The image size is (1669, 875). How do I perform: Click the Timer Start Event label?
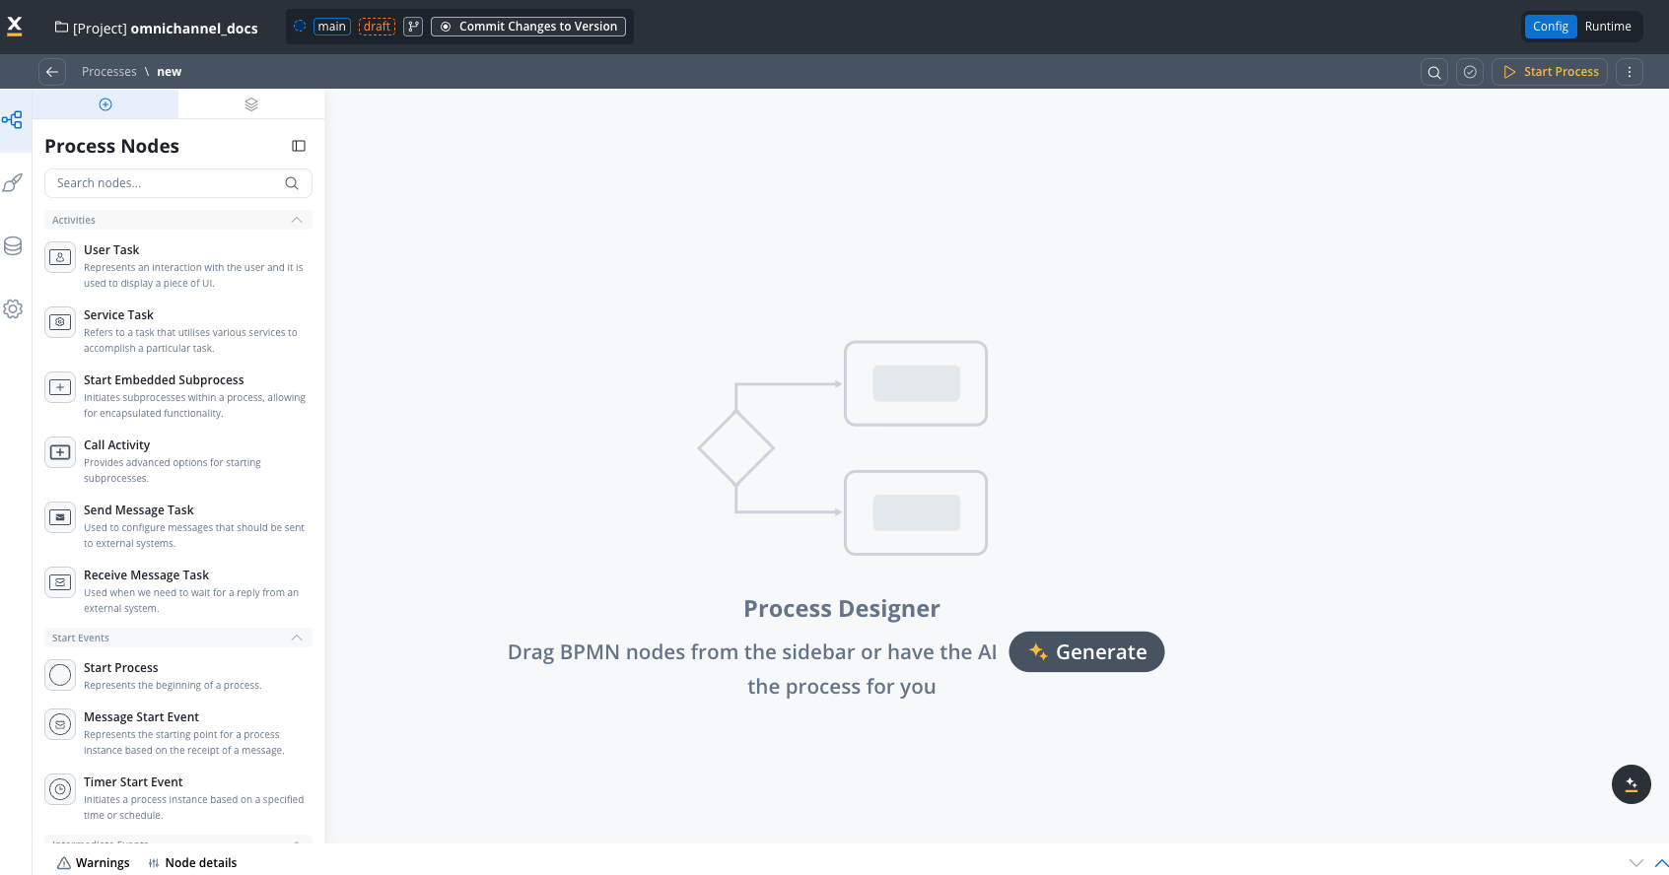[133, 782]
